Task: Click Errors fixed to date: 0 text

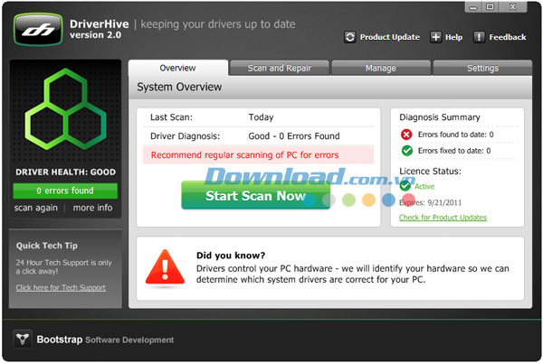Action: [x=454, y=151]
